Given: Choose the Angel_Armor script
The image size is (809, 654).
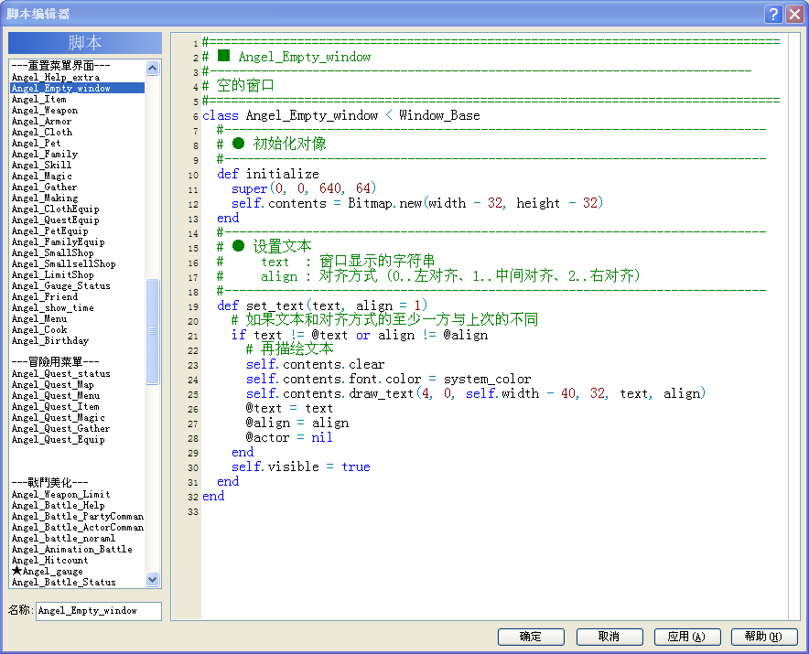Looking at the screenshot, I should click(42, 122).
